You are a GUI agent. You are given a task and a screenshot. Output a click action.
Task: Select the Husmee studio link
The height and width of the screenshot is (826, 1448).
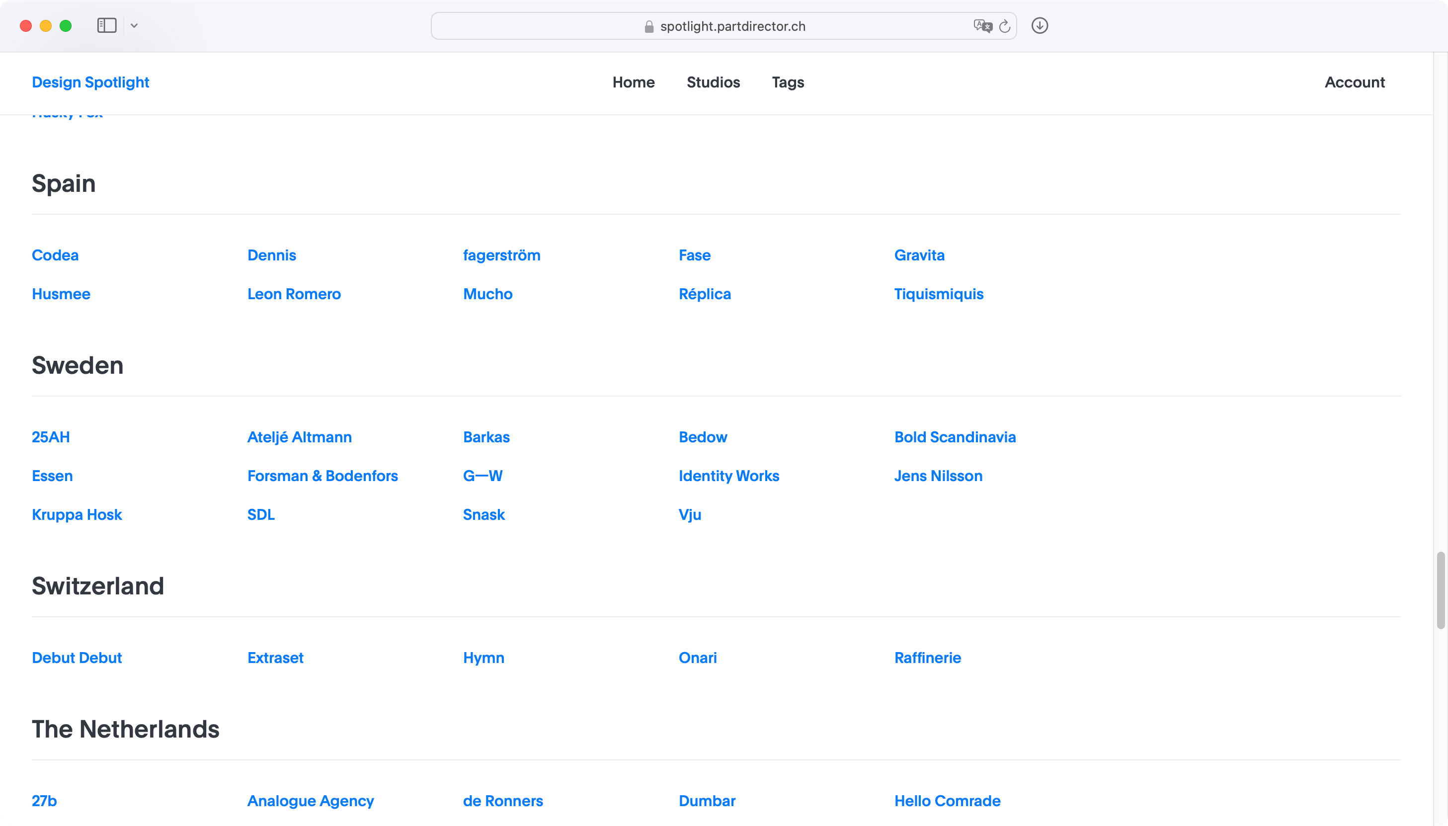pos(61,294)
